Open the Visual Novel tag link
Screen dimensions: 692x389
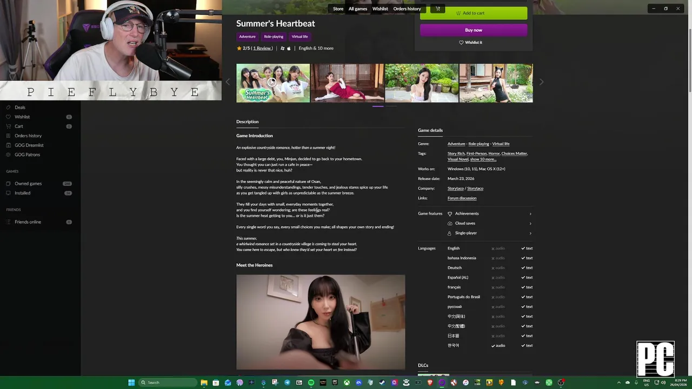pyautogui.click(x=458, y=159)
